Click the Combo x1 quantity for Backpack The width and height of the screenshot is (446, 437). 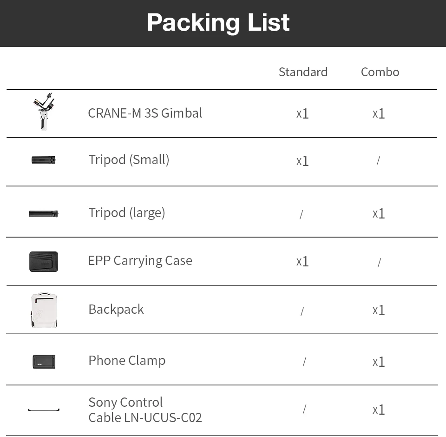379,310
